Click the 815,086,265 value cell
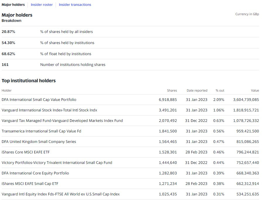This screenshot has height=203, width=270. coord(247,141)
